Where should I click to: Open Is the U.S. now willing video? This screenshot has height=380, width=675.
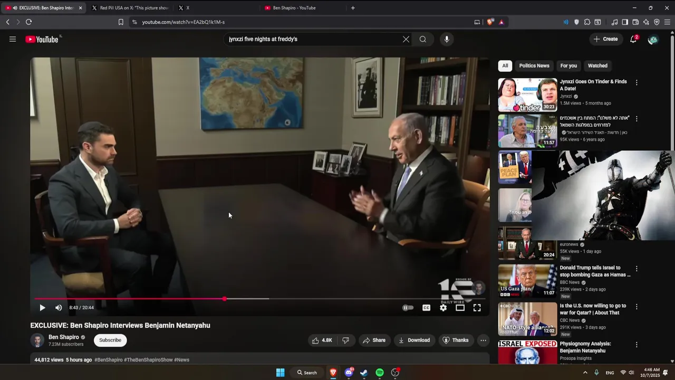(527, 319)
